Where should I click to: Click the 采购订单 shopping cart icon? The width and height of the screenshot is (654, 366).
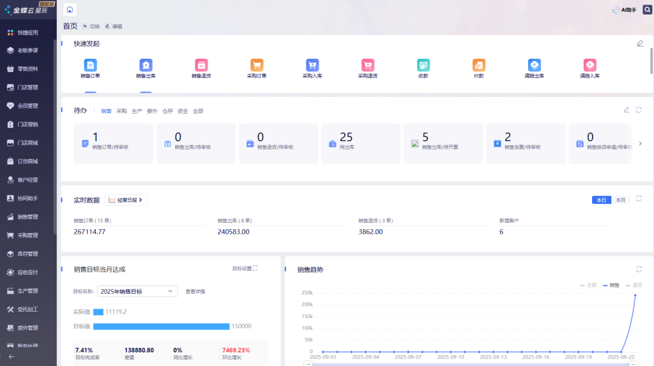pyautogui.click(x=257, y=65)
